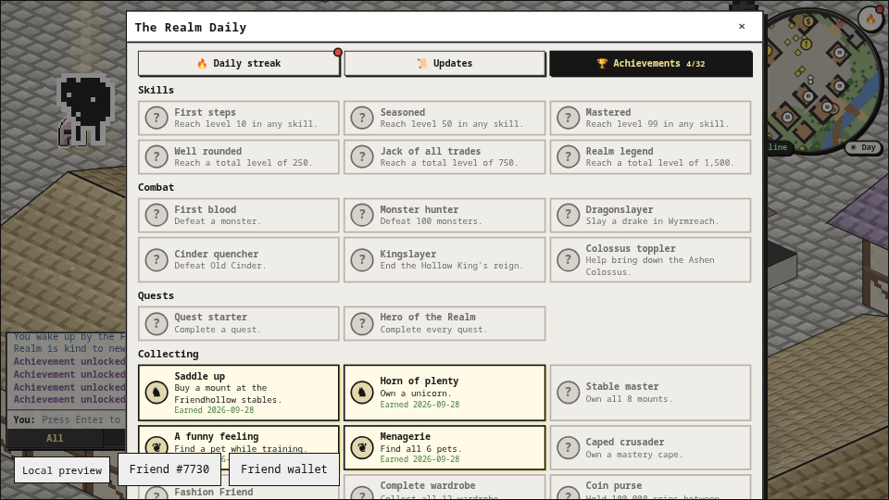Screen dimensions: 889x500
Task: Close The Realm Daily dialog
Action: point(742,26)
